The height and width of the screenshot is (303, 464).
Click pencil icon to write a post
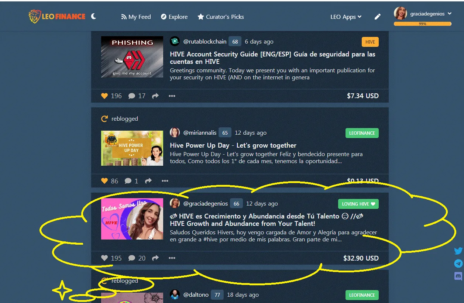(x=377, y=17)
